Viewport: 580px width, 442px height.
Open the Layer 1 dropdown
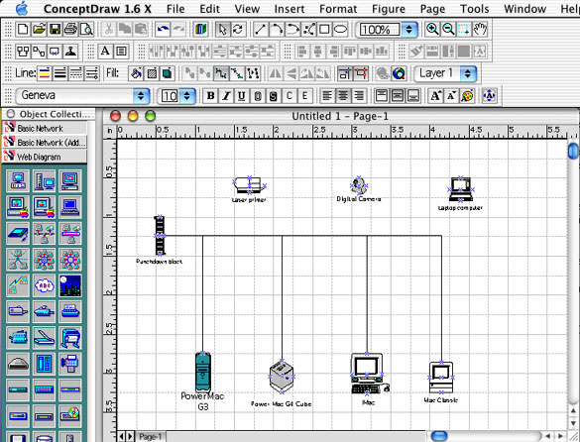445,73
